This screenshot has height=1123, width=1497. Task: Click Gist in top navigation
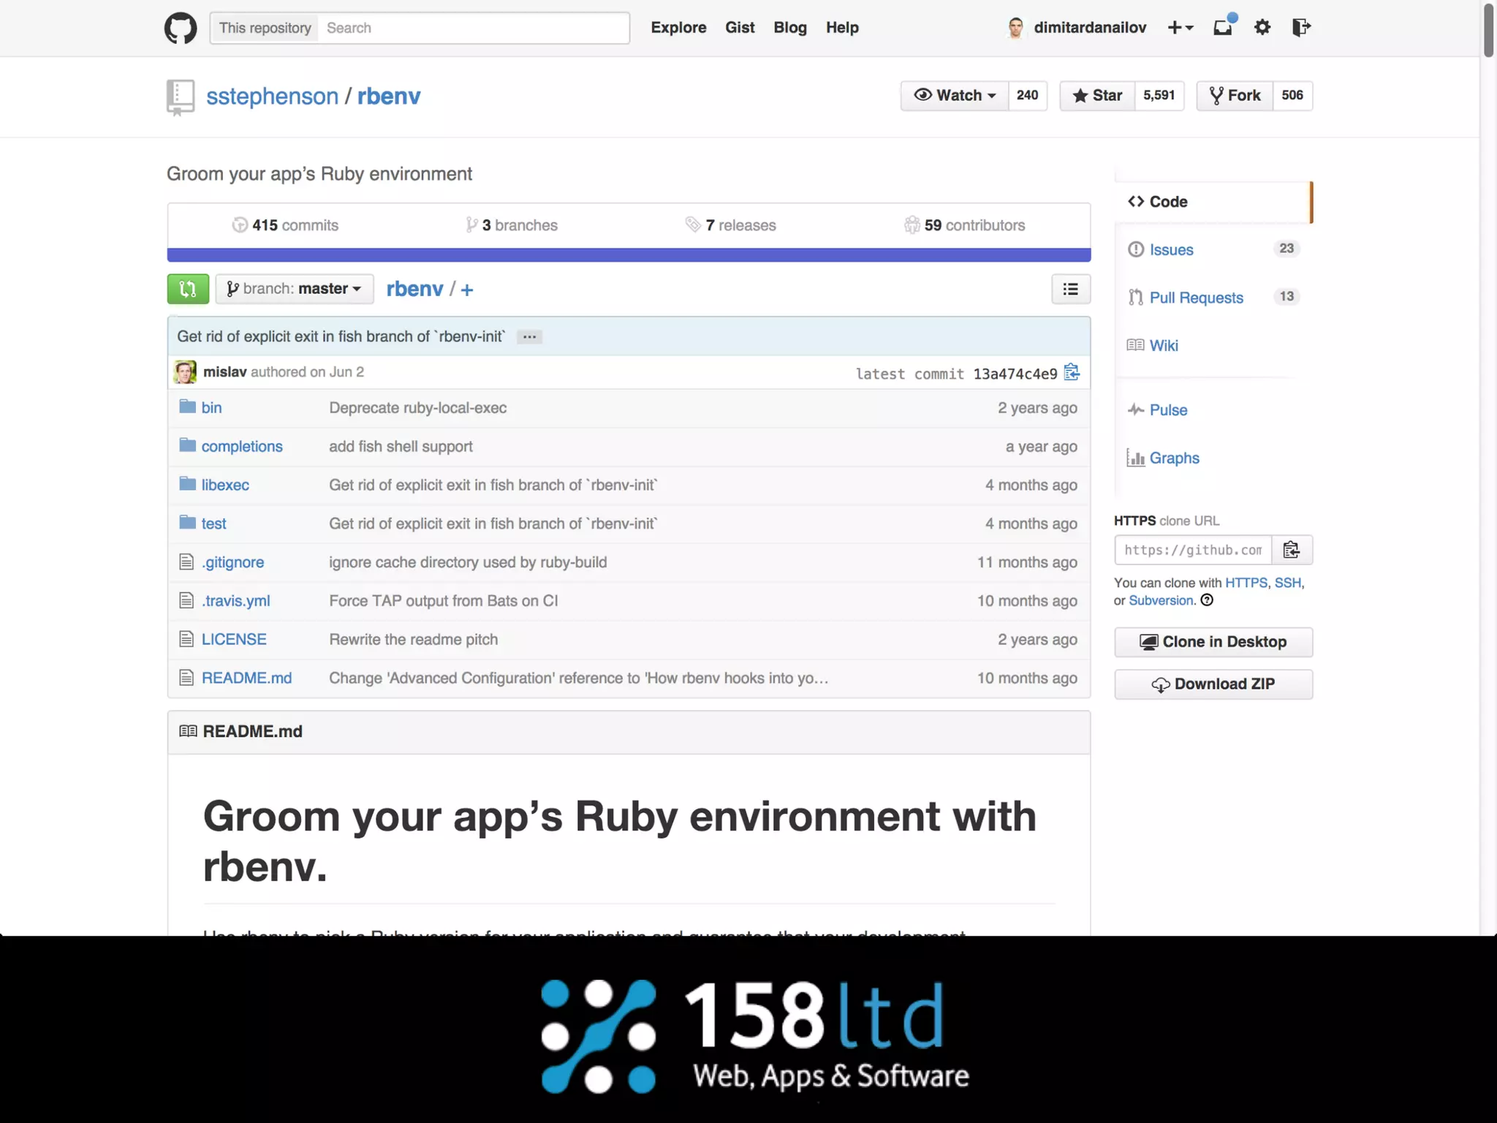[x=740, y=28]
